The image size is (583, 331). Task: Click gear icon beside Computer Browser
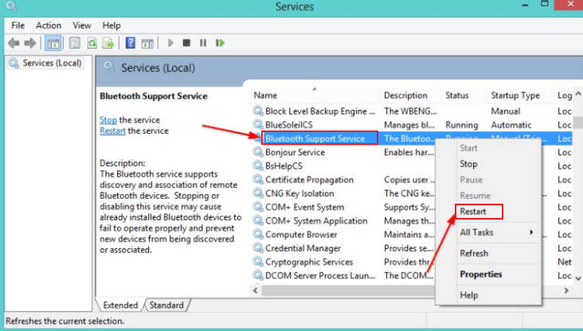[258, 235]
